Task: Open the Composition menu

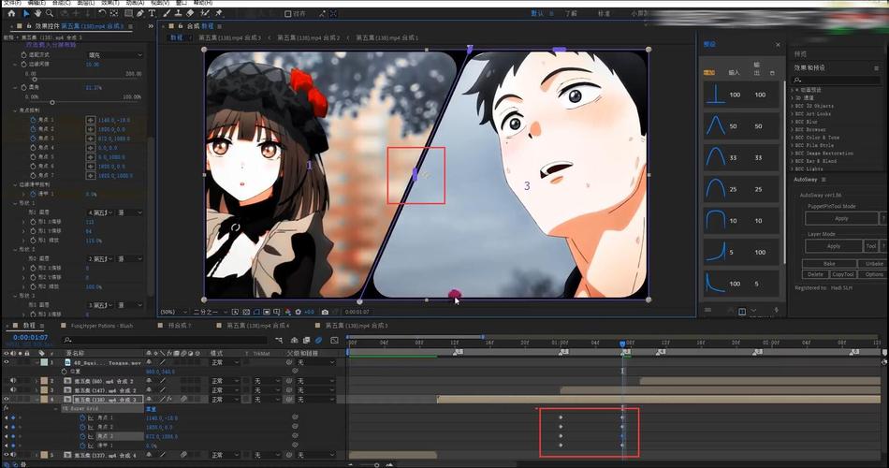Action: [61, 3]
